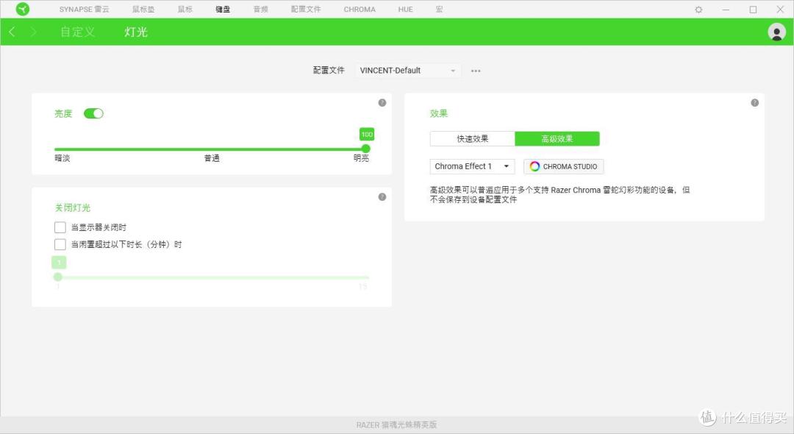The height and width of the screenshot is (434, 794).
Task: Open the user account avatar
Action: (x=776, y=32)
